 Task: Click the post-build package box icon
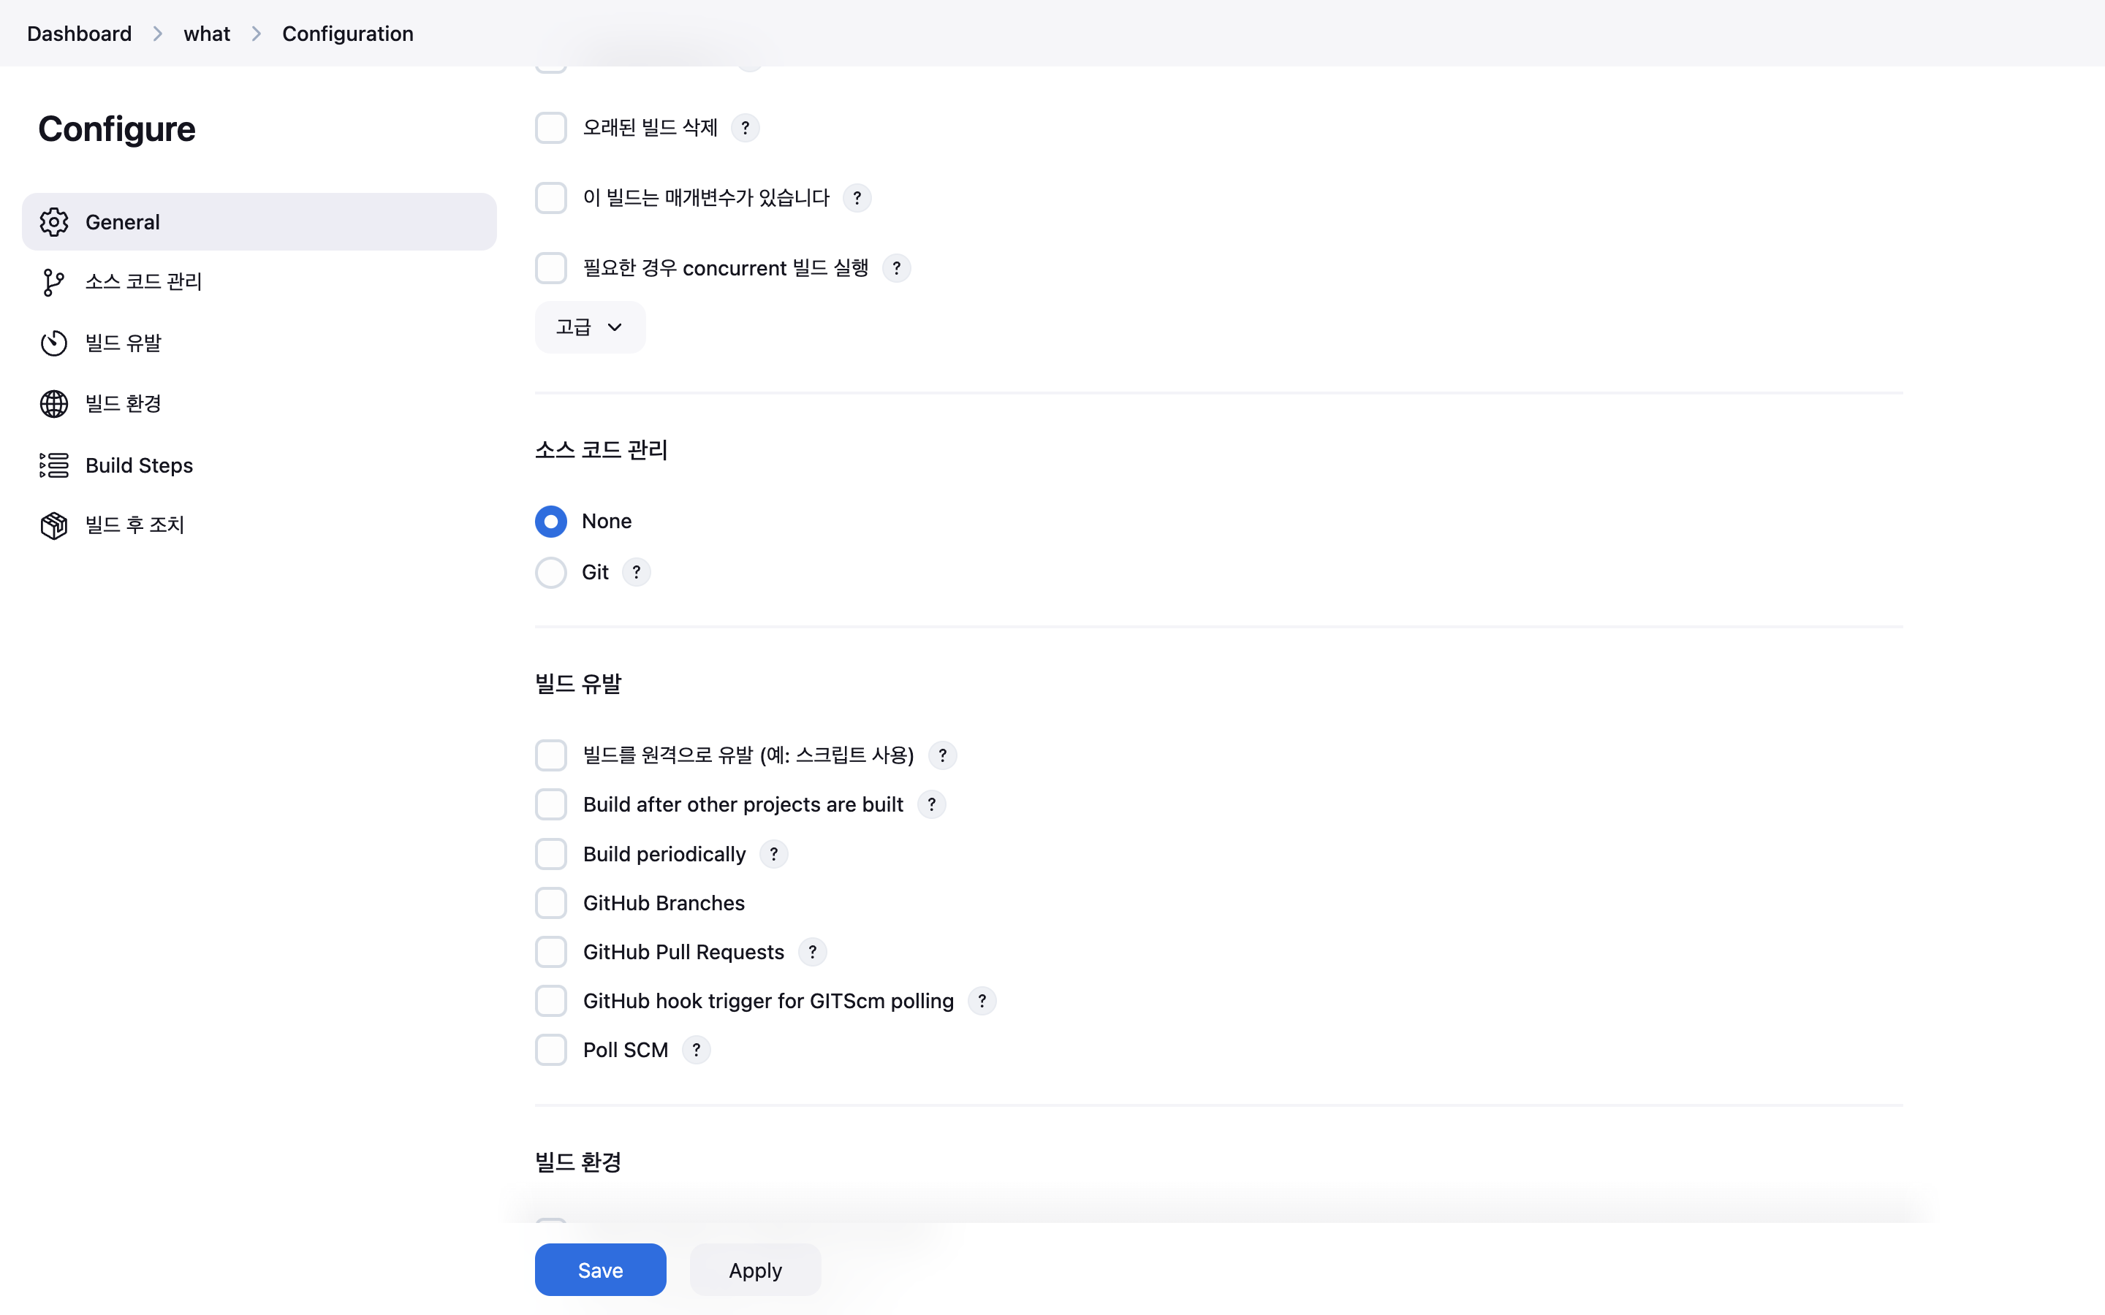point(54,525)
